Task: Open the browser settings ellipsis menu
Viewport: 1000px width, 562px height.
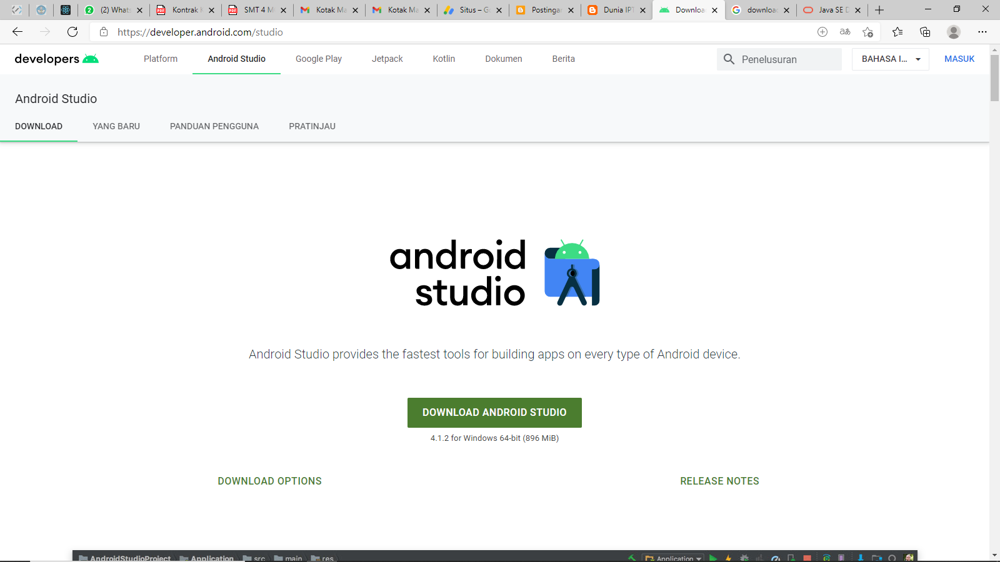Action: click(x=982, y=32)
